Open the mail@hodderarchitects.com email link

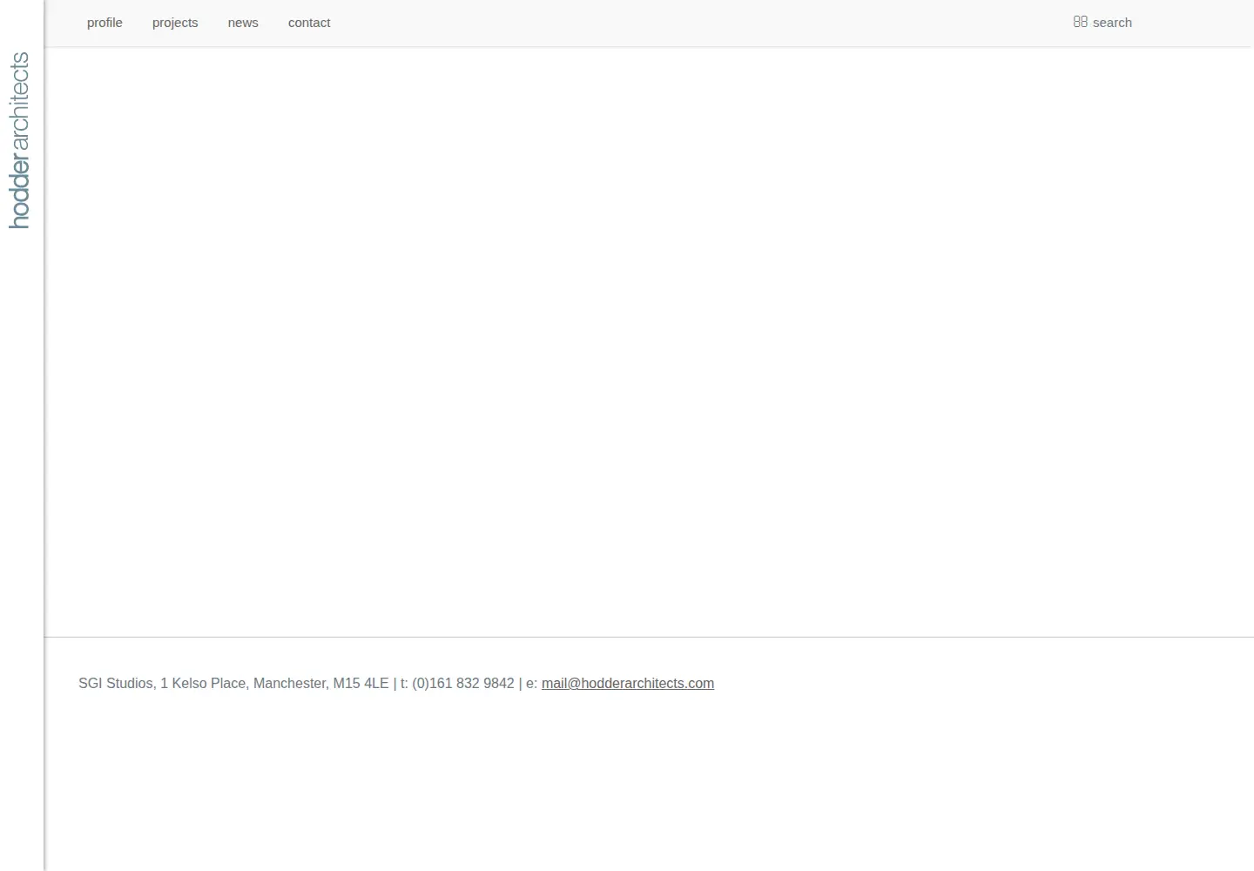point(628,684)
